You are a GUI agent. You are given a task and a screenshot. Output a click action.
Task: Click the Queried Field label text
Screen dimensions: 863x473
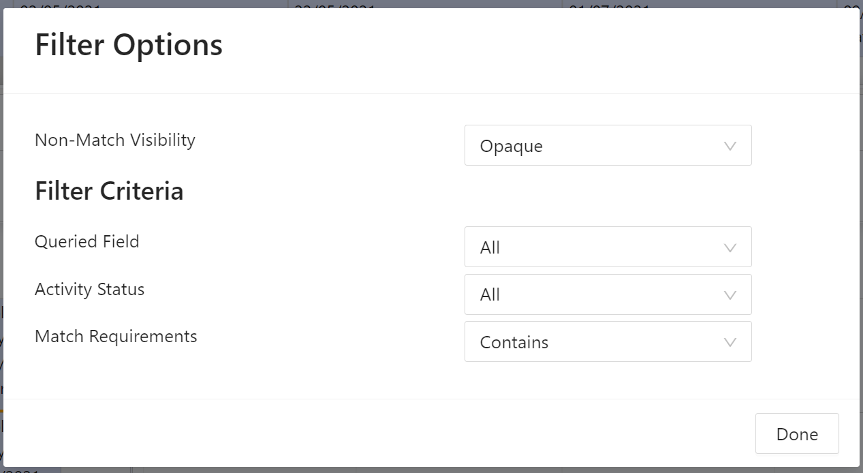(x=87, y=241)
